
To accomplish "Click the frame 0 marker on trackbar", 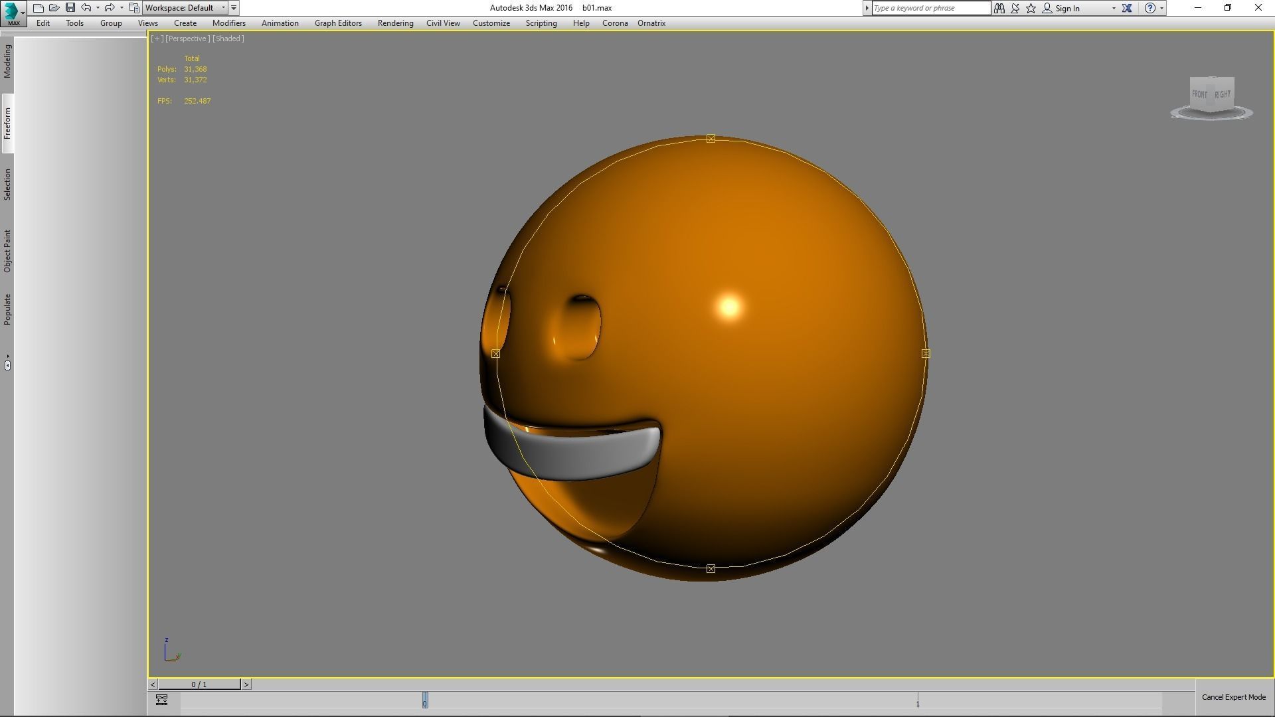I will (425, 700).
